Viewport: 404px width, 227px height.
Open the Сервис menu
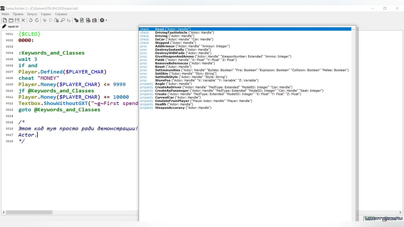[x=46, y=14]
